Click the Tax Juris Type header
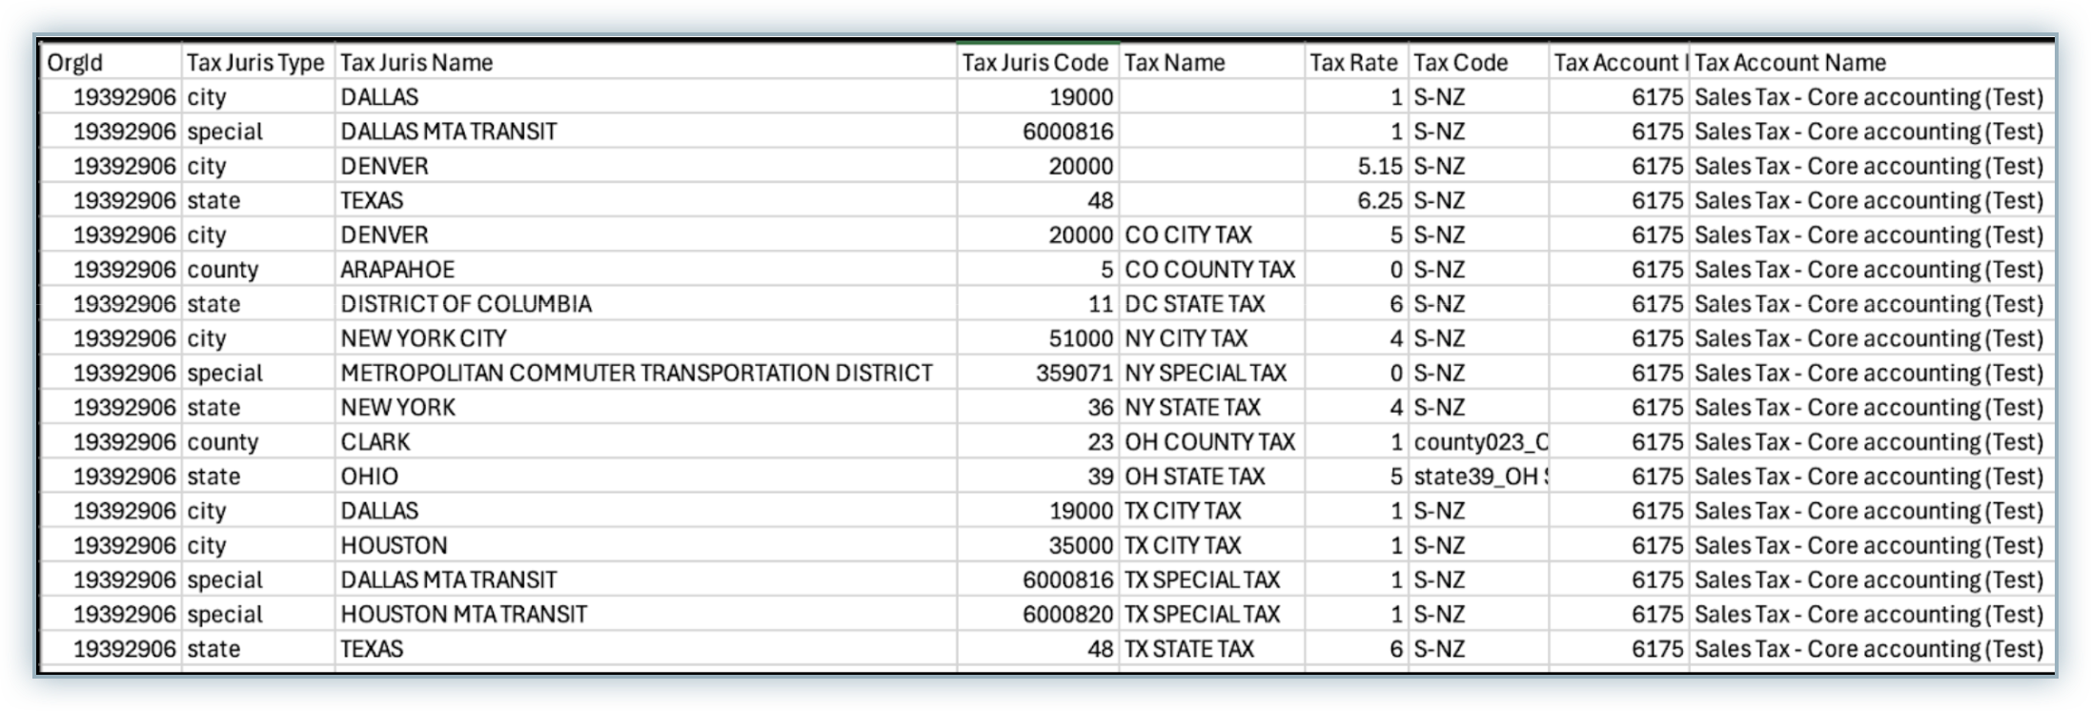The width and height of the screenshot is (2091, 711). pos(255,63)
